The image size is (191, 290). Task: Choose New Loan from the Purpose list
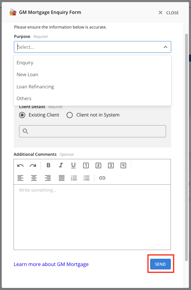point(93,74)
